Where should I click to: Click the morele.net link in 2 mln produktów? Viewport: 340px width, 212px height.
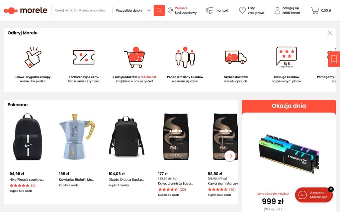(148, 77)
